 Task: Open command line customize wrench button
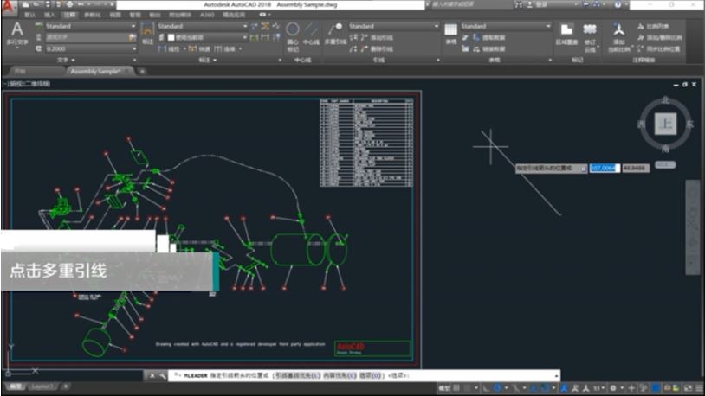click(162, 376)
